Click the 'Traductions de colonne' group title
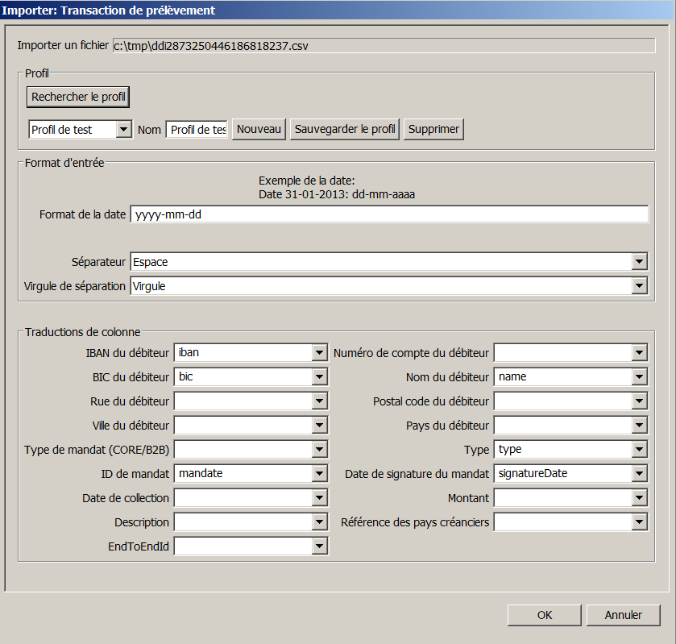Viewport: 676px width, 644px height. 83,332
